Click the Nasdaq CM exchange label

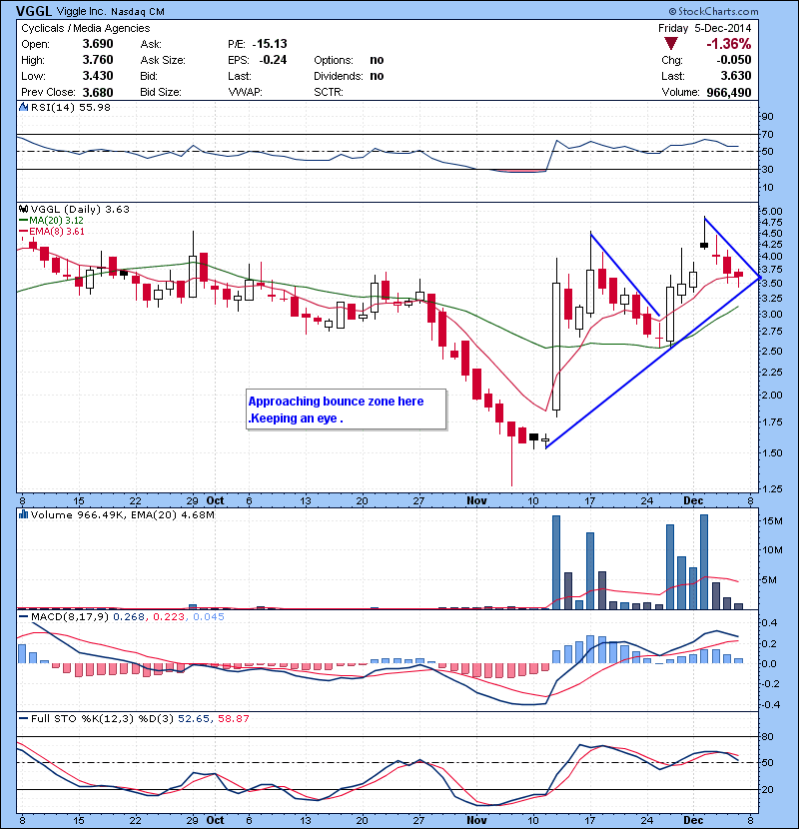(x=138, y=11)
